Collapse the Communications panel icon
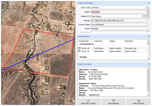 coord(149,37)
